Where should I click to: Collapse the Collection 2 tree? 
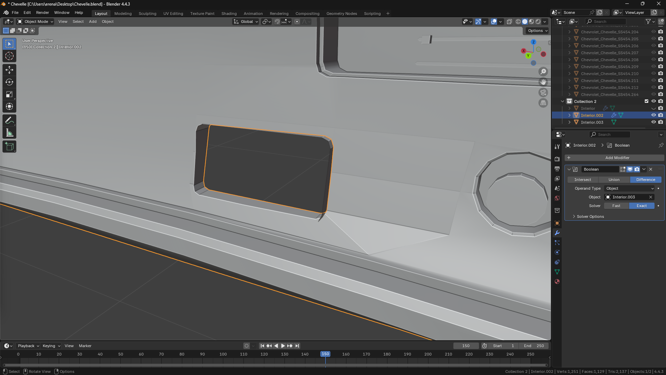[x=562, y=101]
